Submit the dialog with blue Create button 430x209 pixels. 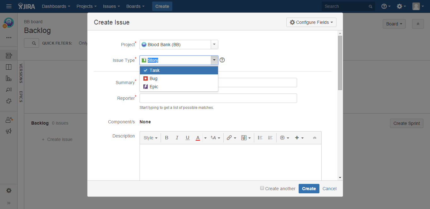(x=309, y=189)
